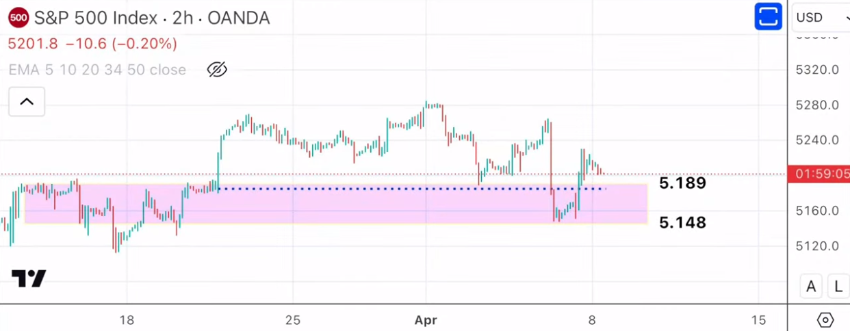Viewport: 850px width, 331px height.
Task: Toggle EMA indicator visibility eye
Action: [x=217, y=70]
